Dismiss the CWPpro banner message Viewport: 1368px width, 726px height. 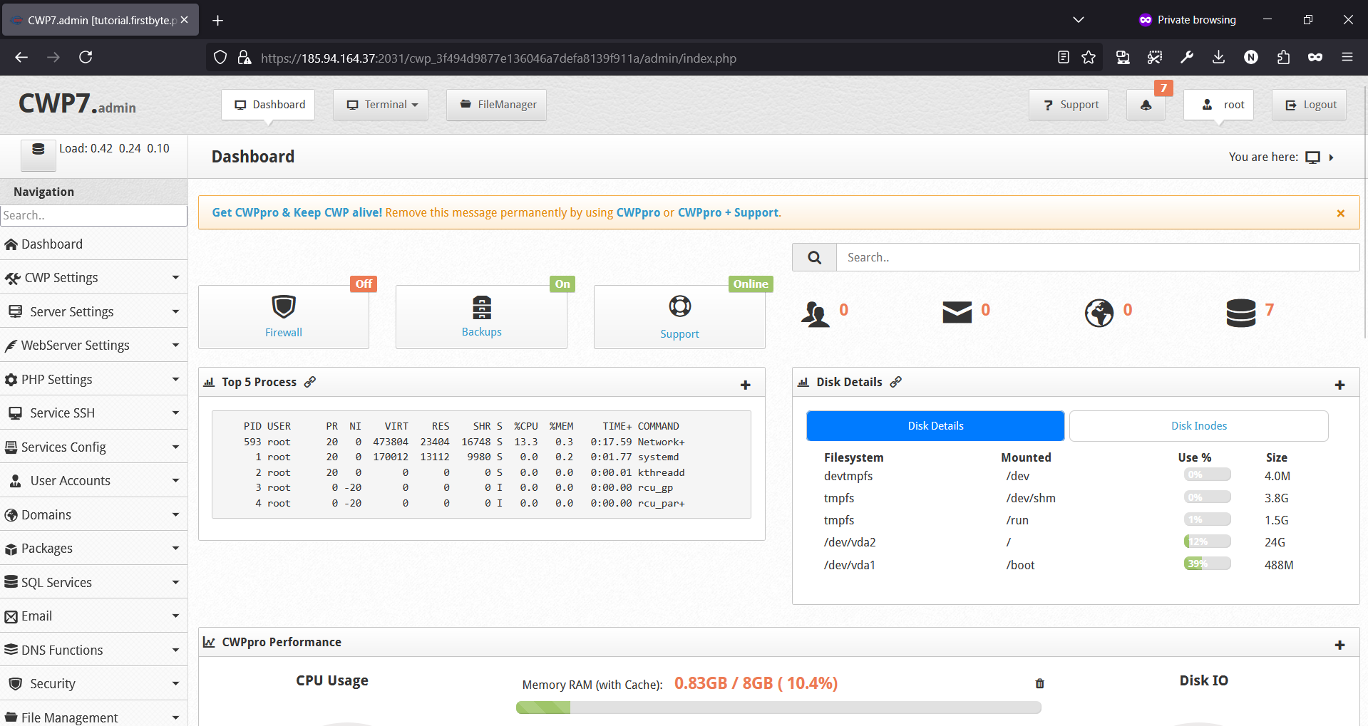click(x=1340, y=212)
